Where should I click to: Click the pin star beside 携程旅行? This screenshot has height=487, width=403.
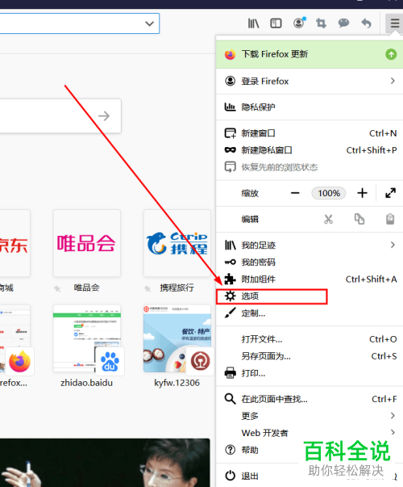click(x=147, y=288)
